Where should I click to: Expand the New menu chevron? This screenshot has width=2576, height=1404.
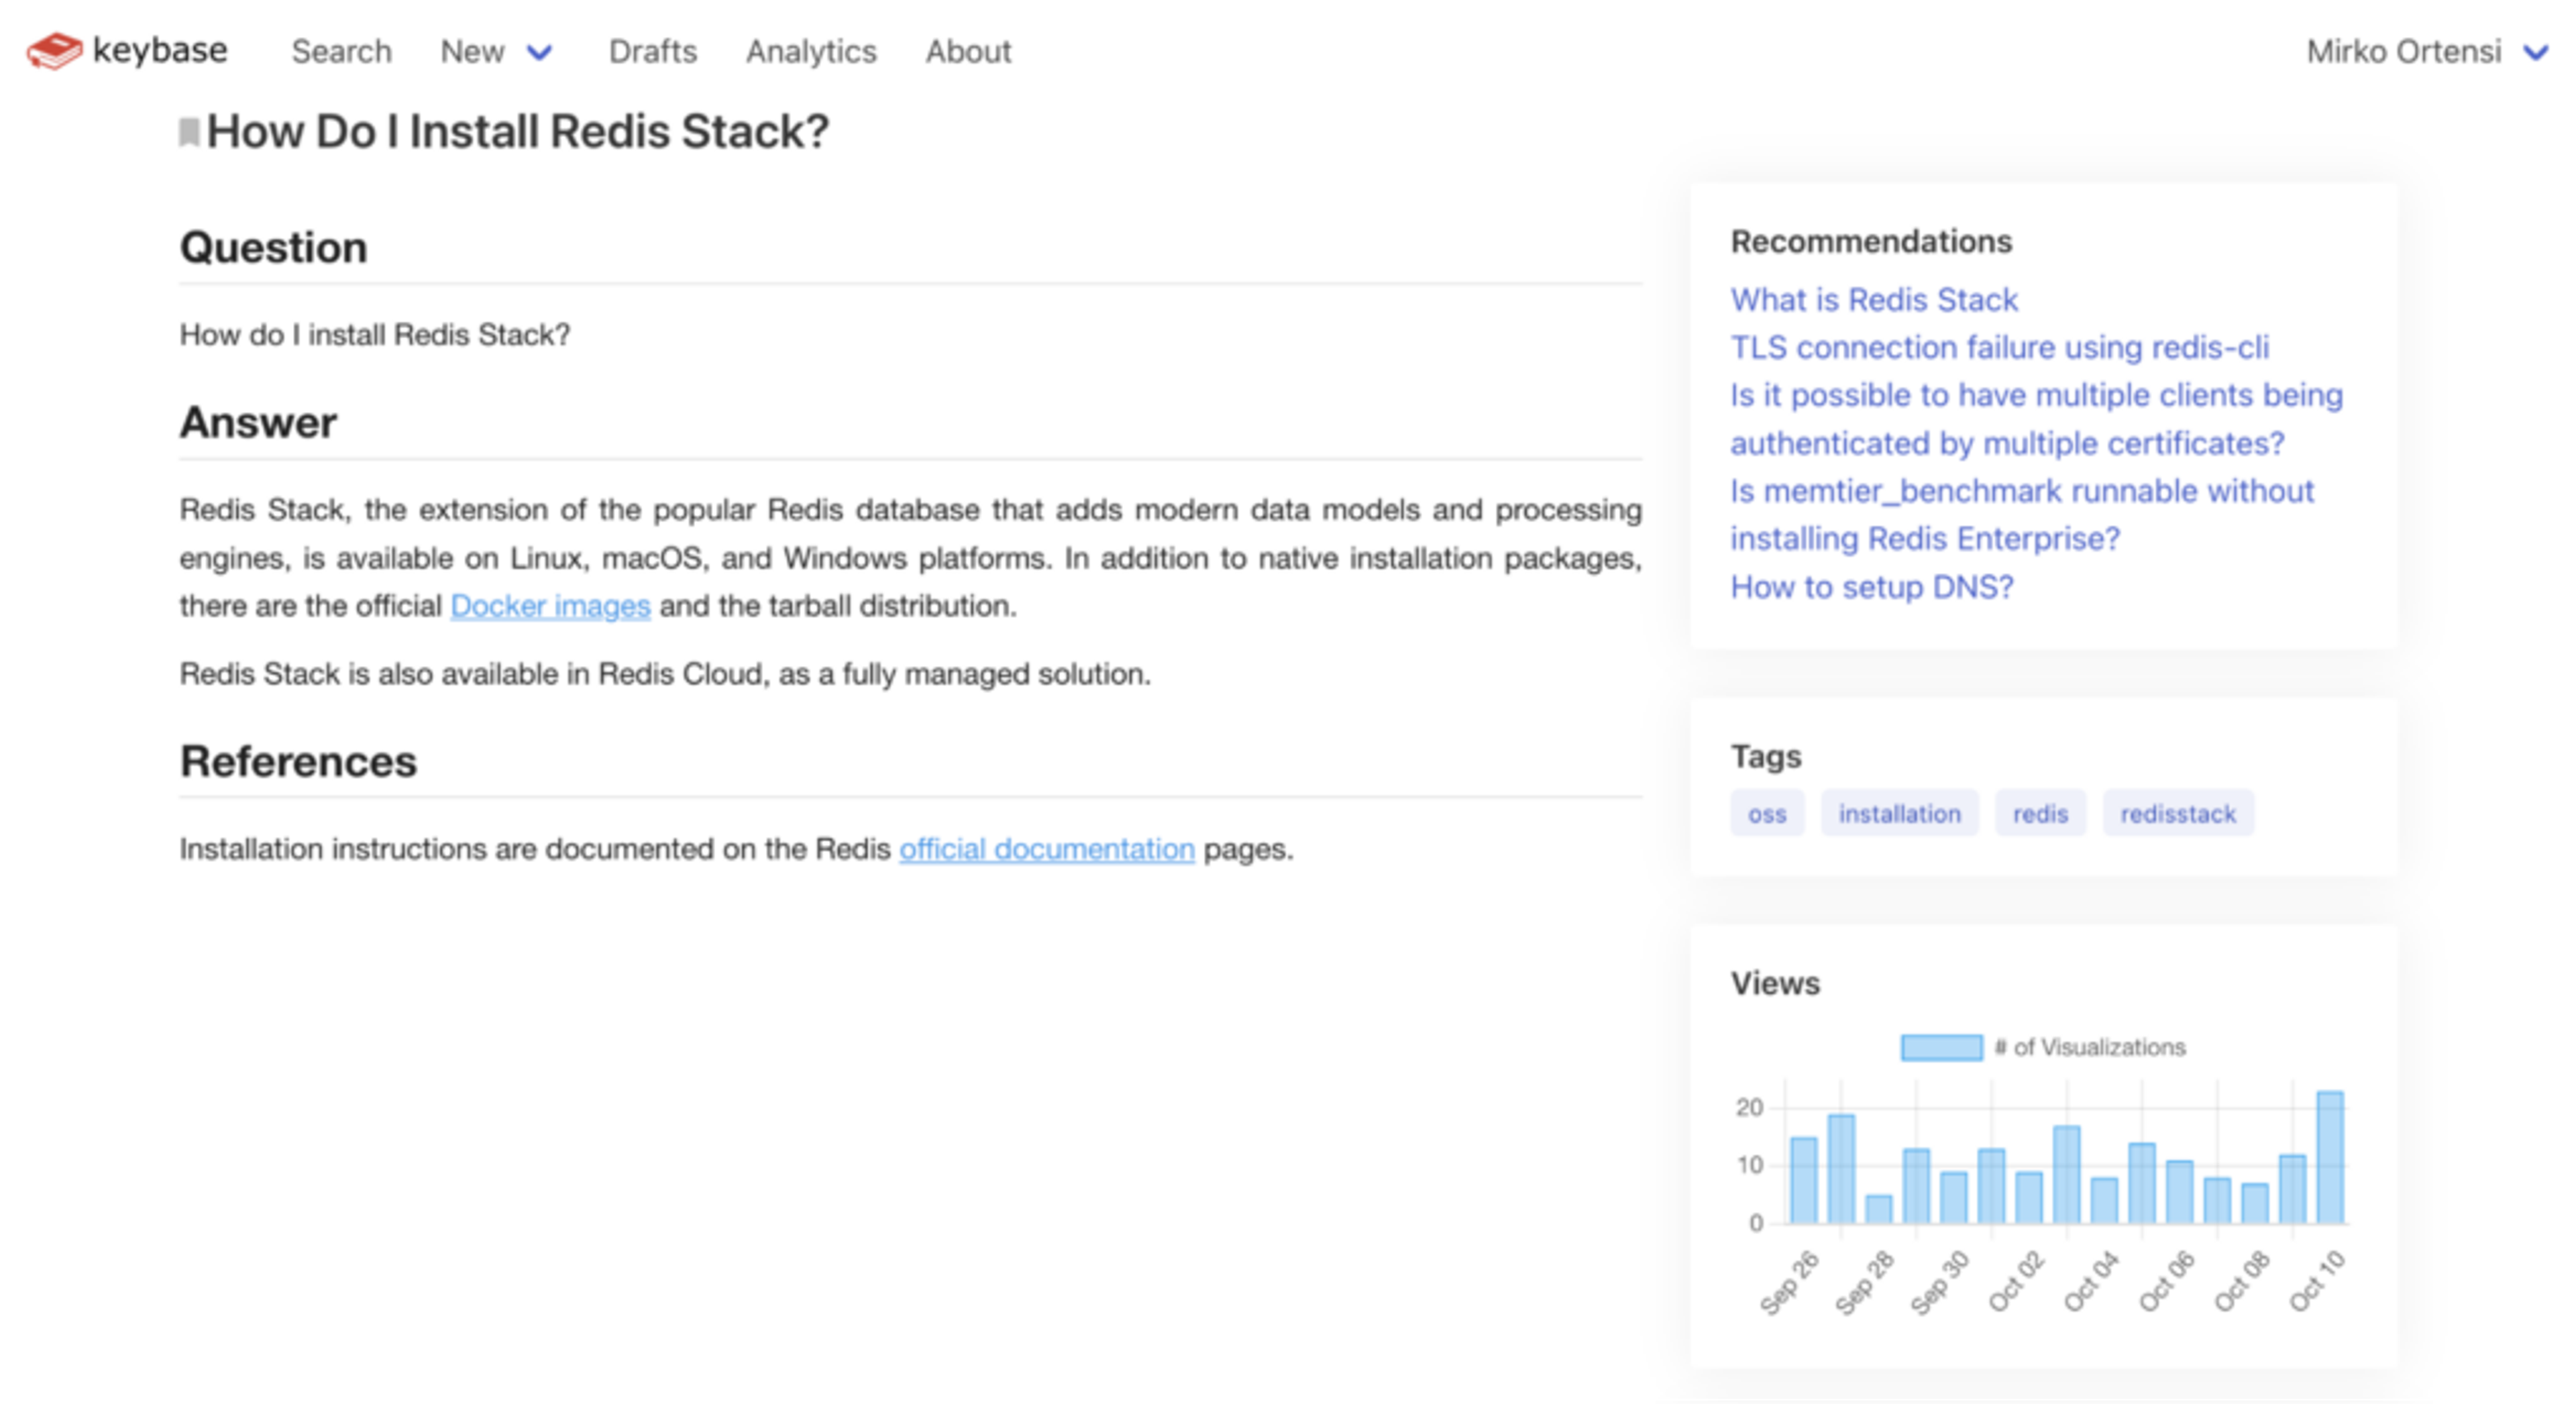point(539,52)
